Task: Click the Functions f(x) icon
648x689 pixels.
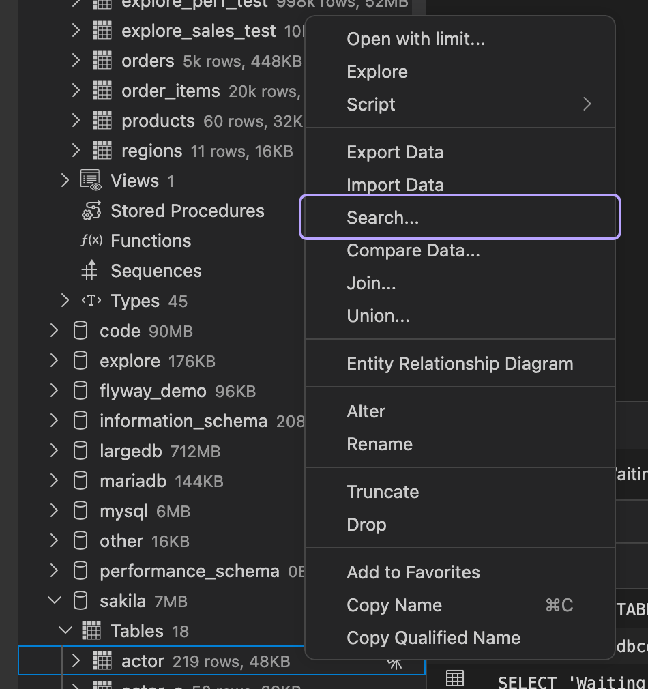Action: click(91, 240)
